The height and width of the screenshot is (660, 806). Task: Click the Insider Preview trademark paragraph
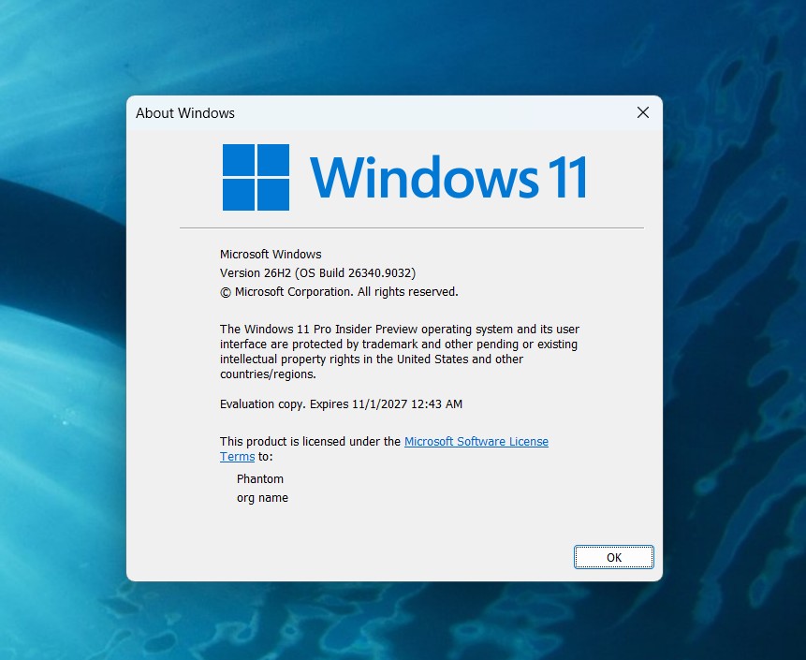point(400,352)
